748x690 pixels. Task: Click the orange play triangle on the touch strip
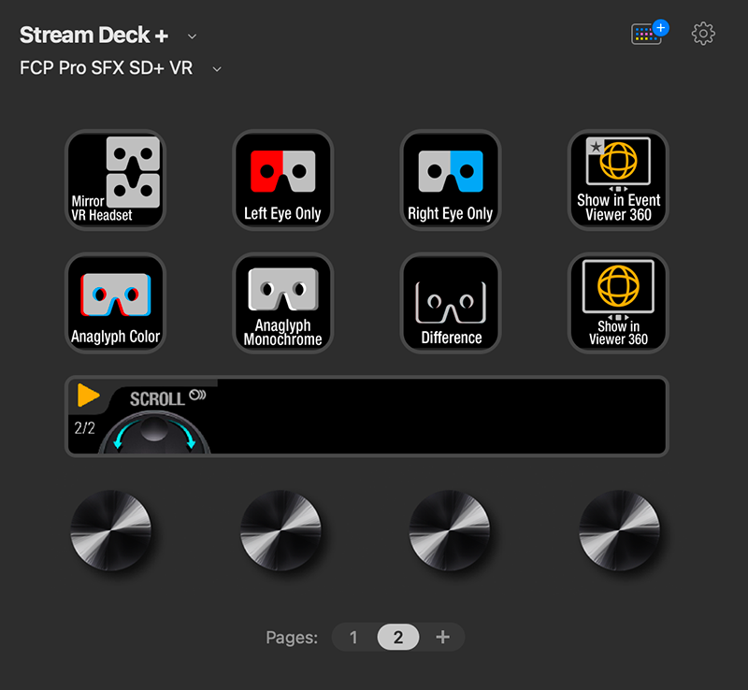(x=89, y=395)
